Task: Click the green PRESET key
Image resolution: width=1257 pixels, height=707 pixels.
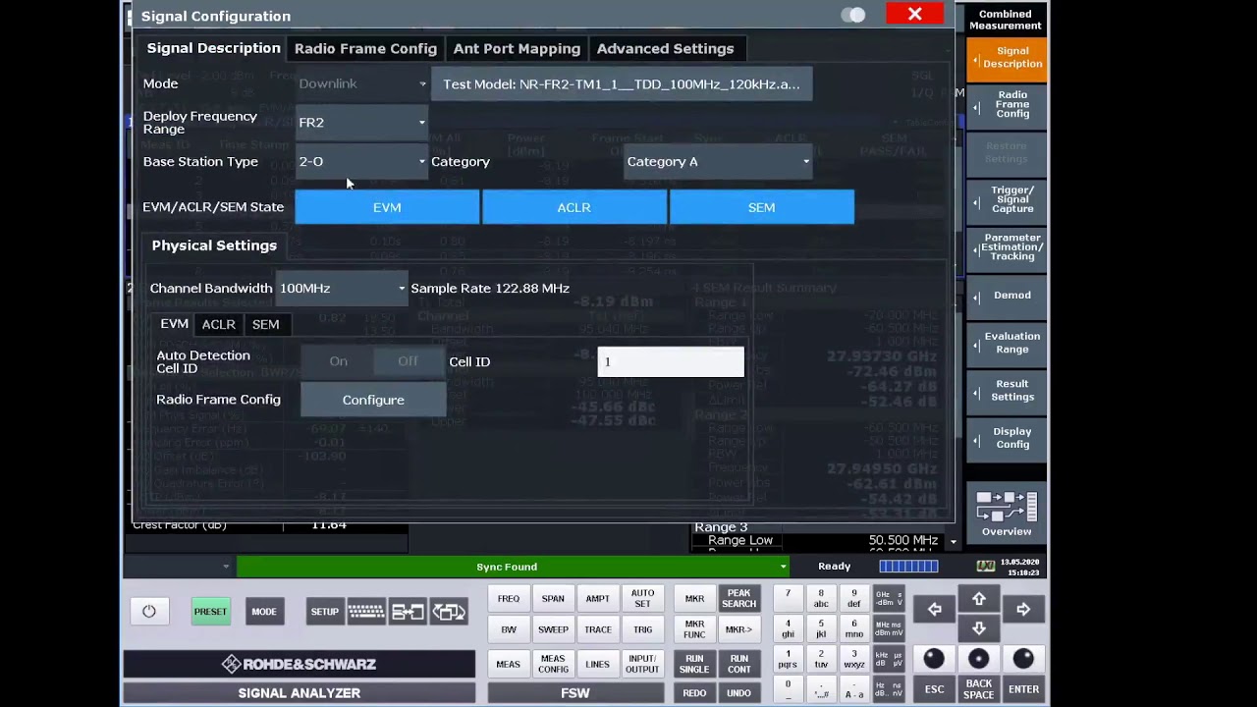Action: [x=210, y=612]
